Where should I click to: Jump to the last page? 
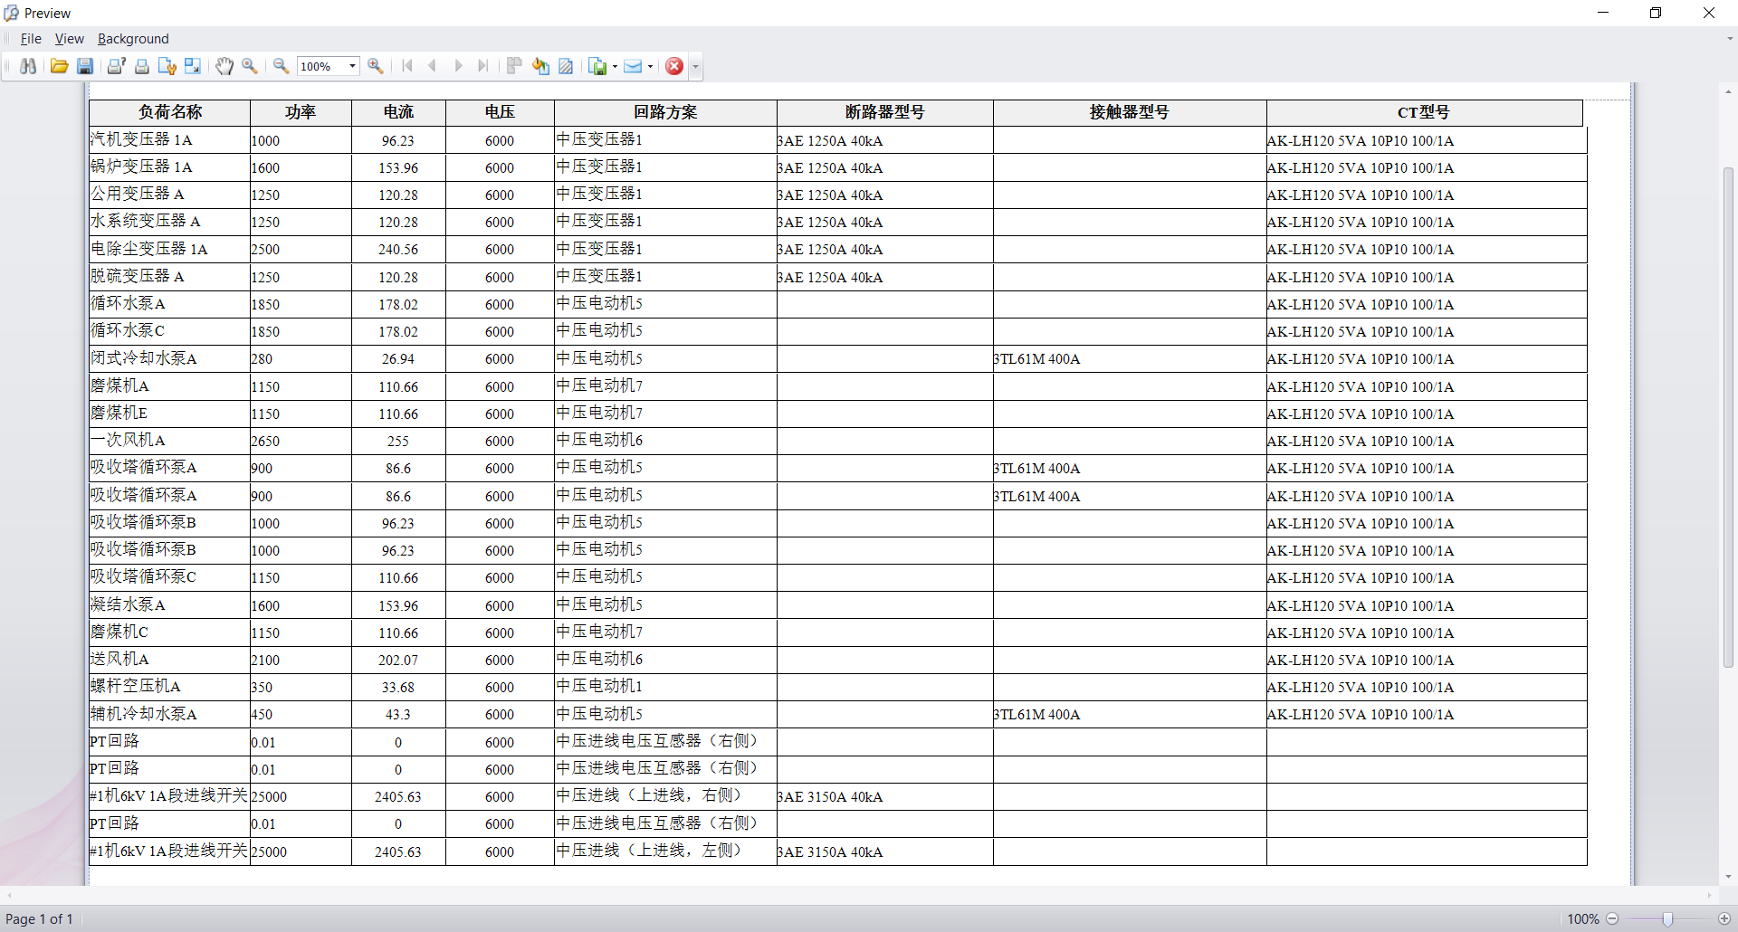(x=483, y=66)
